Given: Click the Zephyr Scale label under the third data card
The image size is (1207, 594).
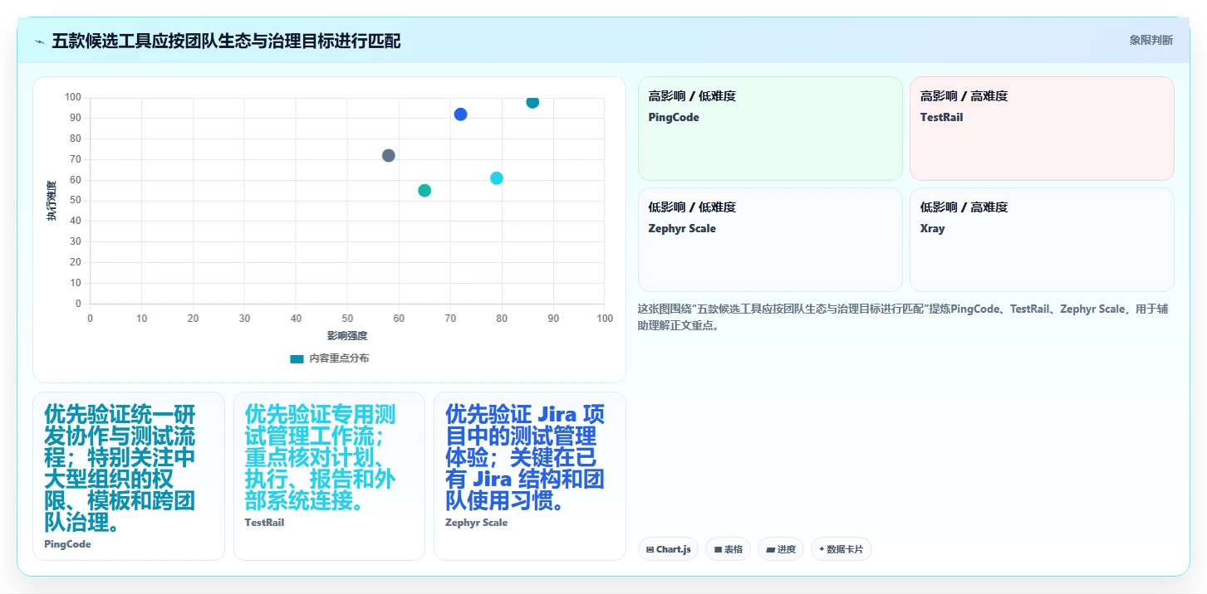Looking at the screenshot, I should click(x=476, y=523).
